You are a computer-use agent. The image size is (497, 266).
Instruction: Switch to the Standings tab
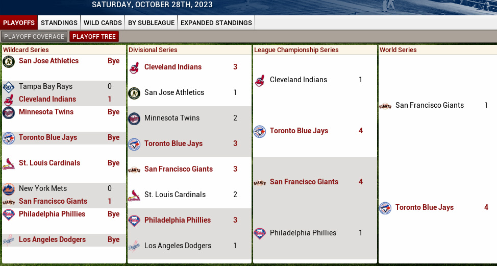coord(59,23)
